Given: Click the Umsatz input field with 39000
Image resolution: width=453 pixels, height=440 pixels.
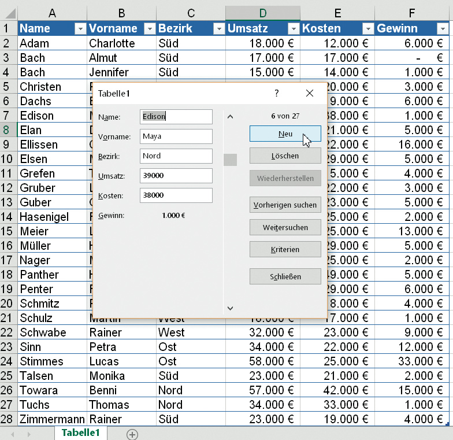Looking at the screenshot, I should pos(176,176).
